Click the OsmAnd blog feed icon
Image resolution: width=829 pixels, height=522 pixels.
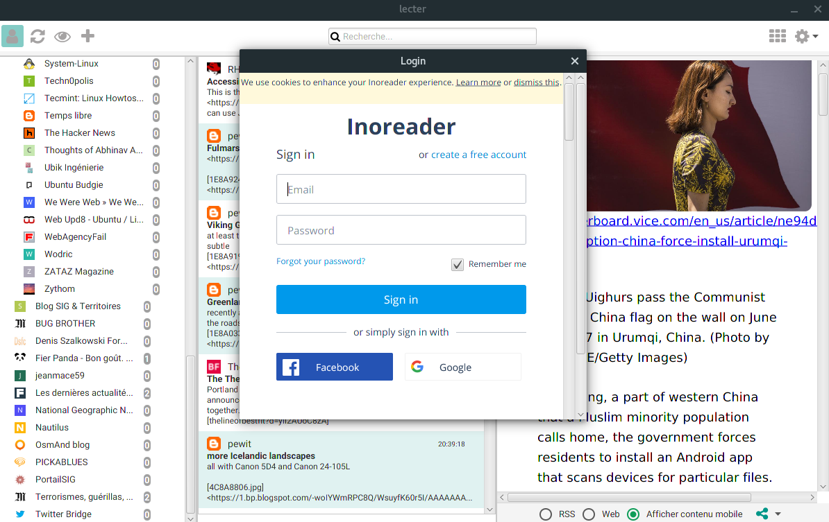click(20, 445)
